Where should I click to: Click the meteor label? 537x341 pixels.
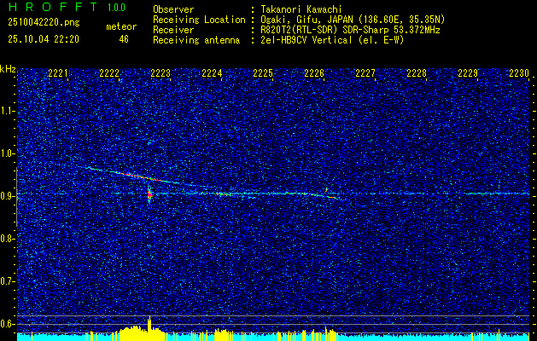(x=121, y=26)
